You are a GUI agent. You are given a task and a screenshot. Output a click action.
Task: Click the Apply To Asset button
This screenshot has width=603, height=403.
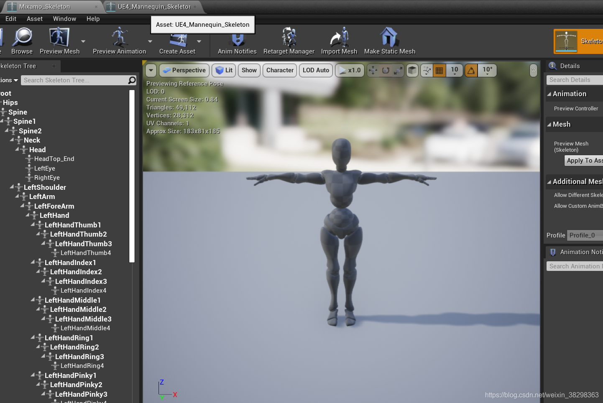584,161
